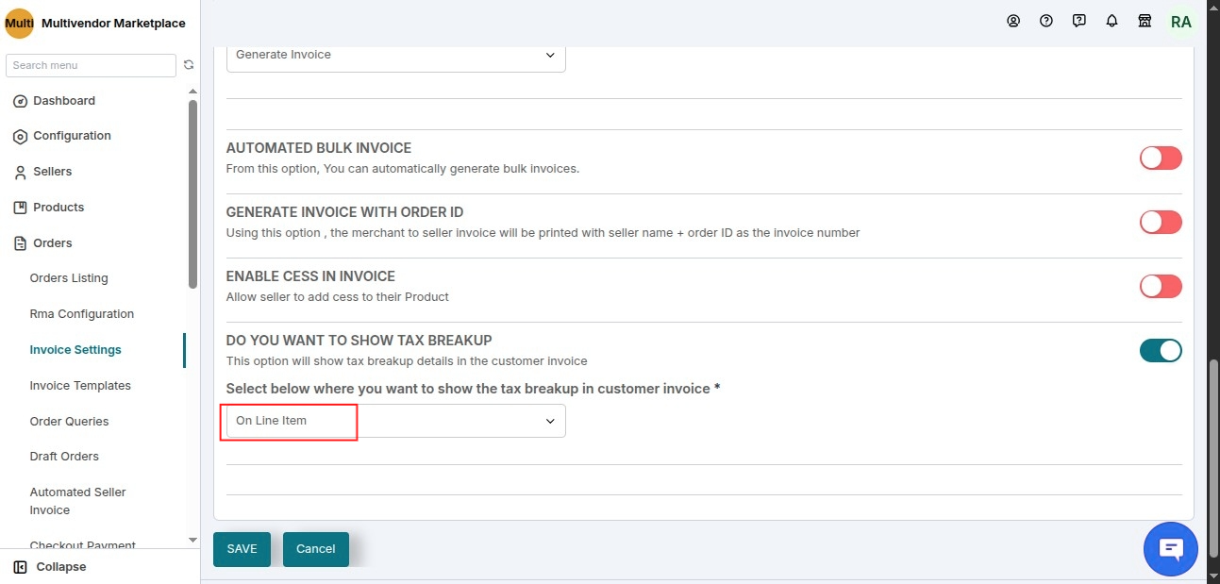Disable the Show Tax Breakup toggle
This screenshot has width=1220, height=584.
pos(1161,350)
